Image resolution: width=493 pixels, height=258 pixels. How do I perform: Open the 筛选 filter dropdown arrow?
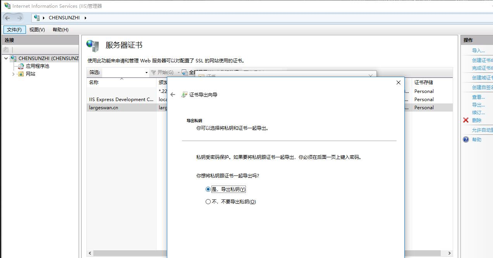tap(146, 72)
